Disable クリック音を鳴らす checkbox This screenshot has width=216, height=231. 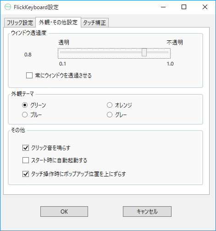[26, 148]
